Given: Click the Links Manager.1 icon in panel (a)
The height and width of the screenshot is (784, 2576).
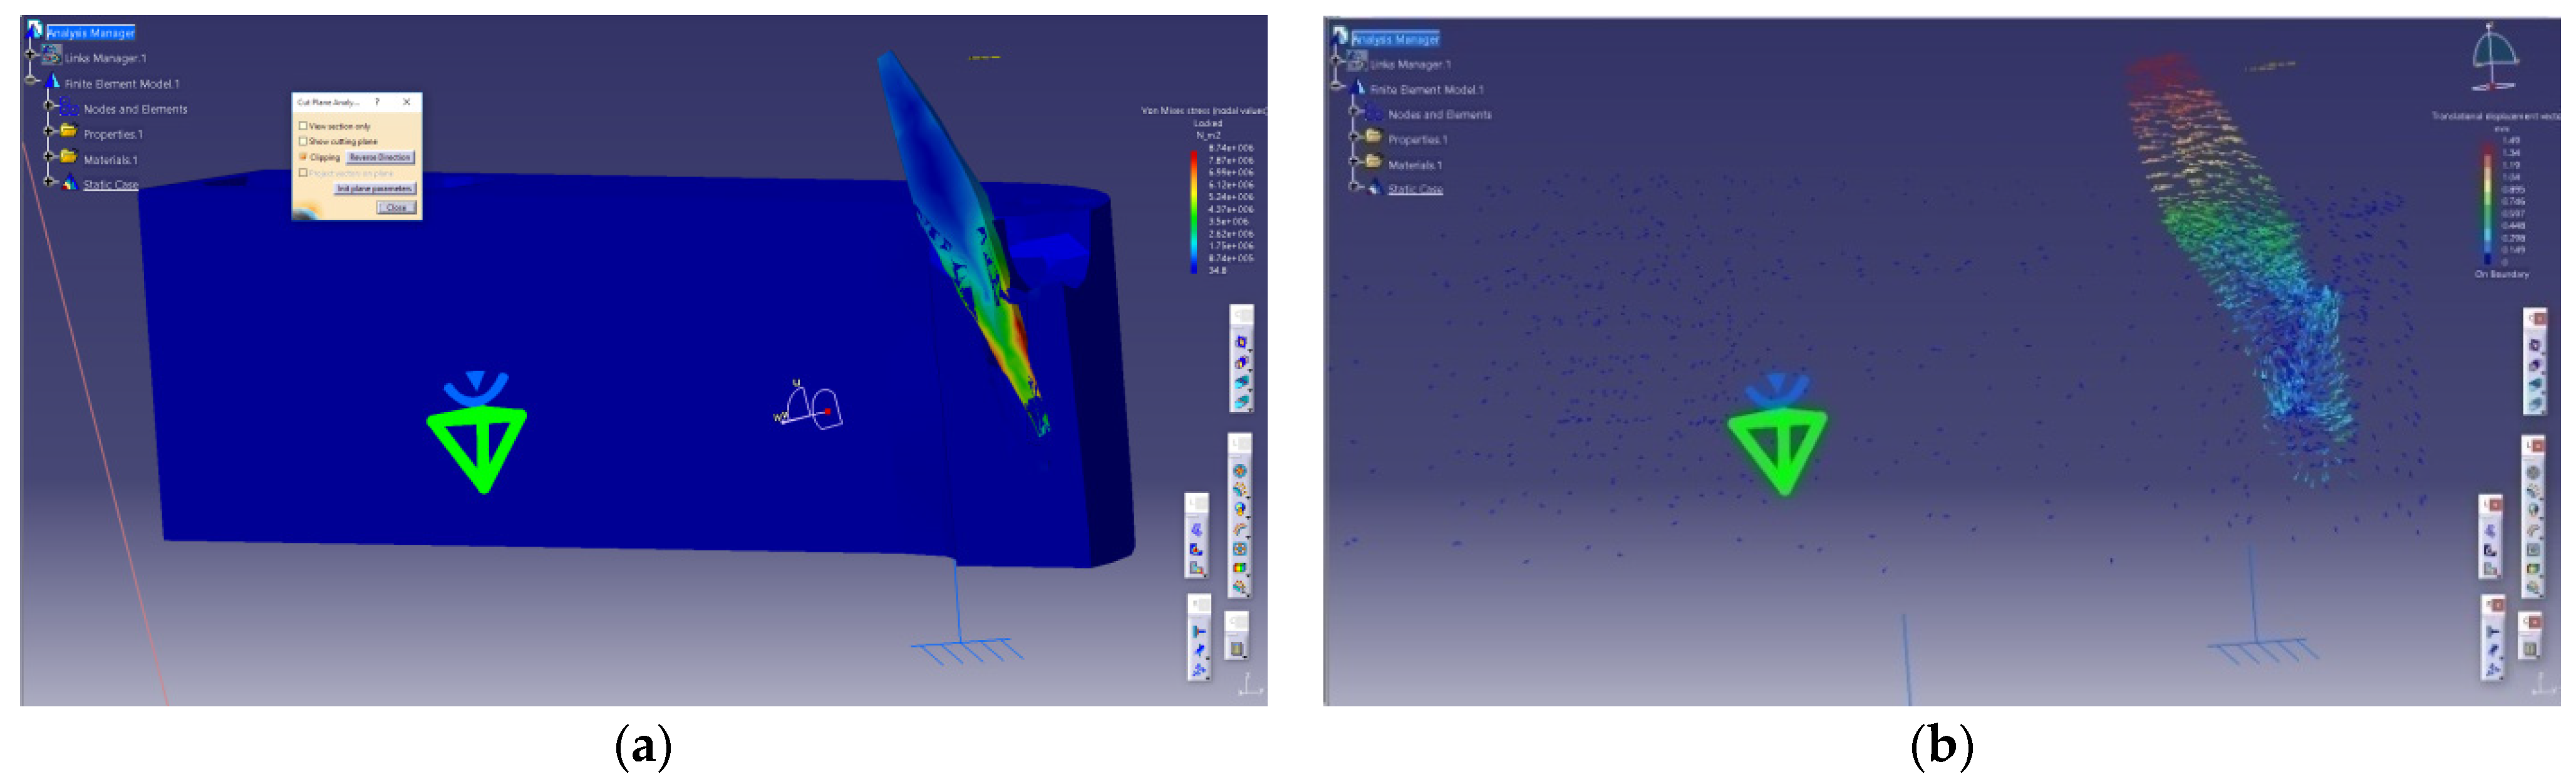Looking at the screenshot, I should click(x=52, y=56).
